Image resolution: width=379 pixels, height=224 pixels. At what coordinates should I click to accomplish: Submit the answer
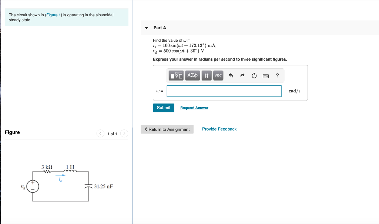pos(163,108)
